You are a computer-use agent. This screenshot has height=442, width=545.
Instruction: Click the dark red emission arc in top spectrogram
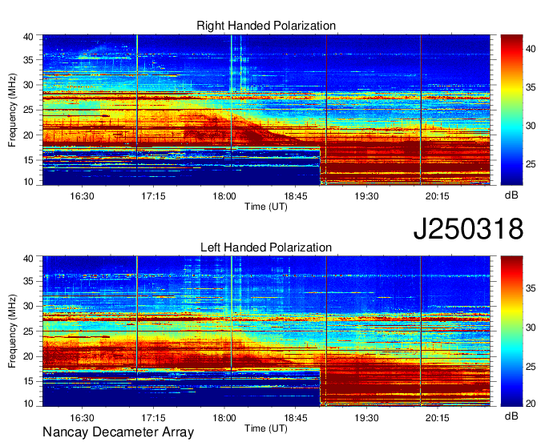click(x=254, y=132)
